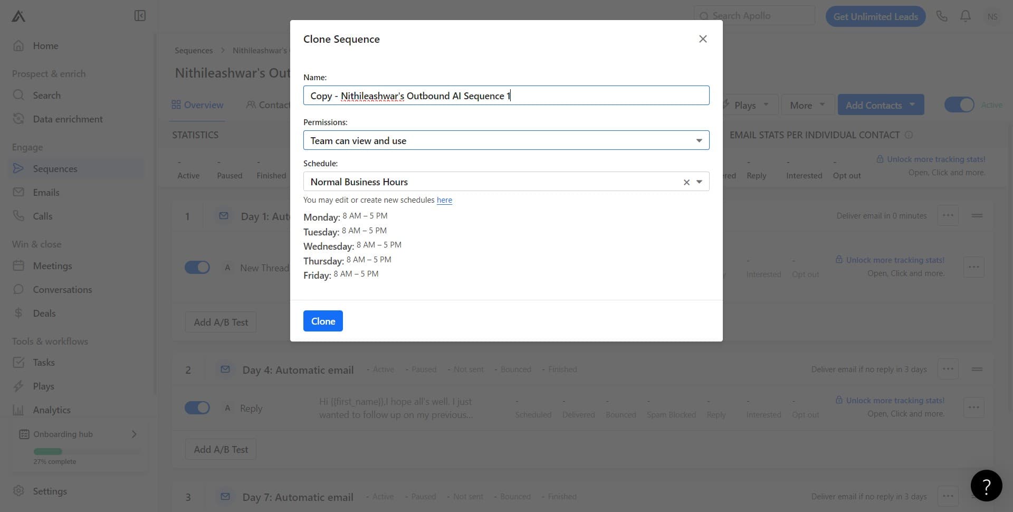Toggle the Day 1 New Thread step

coord(197,267)
